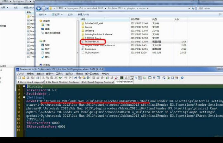Open 音乐 library in navigation pane
Viewport: 223px width, 143px height.
[46, 57]
